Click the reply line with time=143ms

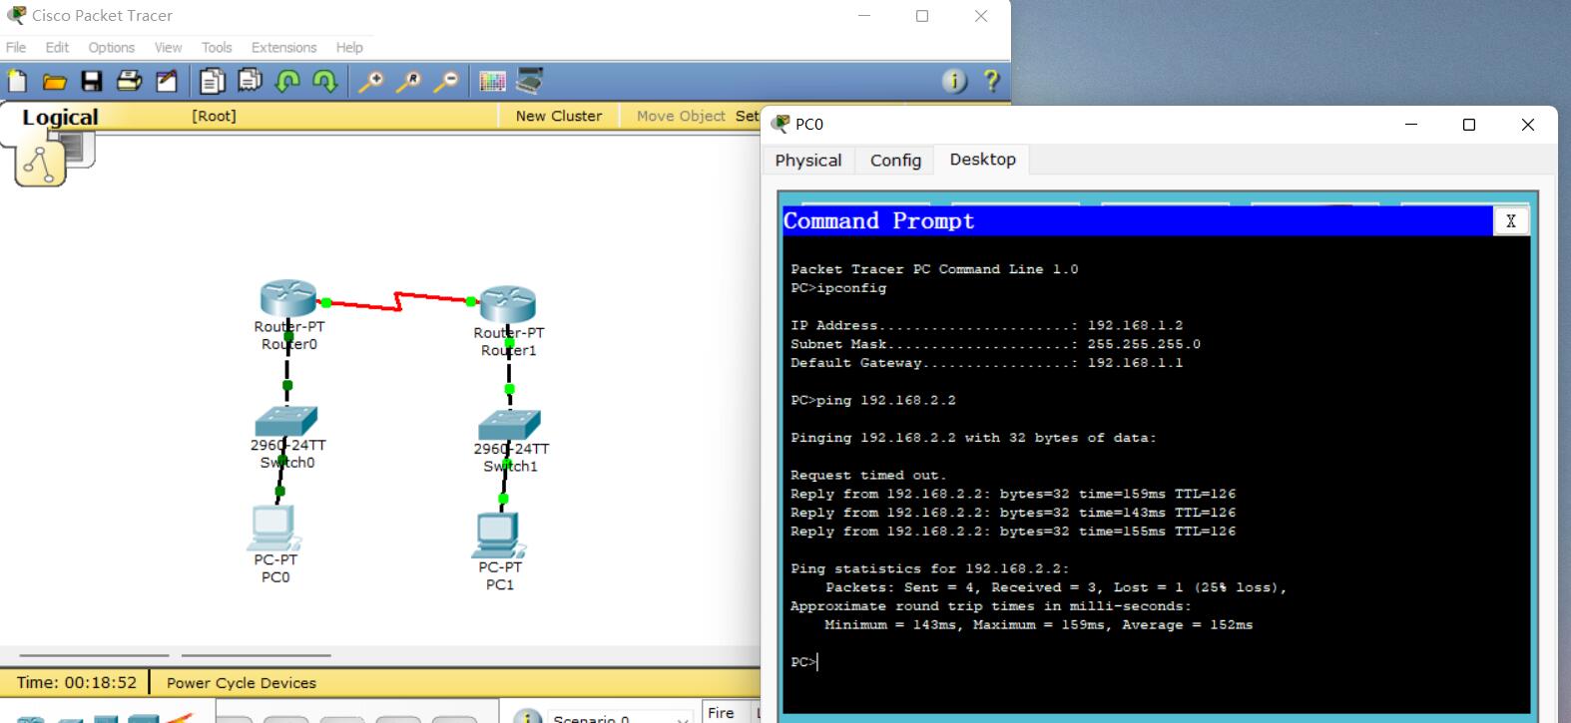point(1013,513)
